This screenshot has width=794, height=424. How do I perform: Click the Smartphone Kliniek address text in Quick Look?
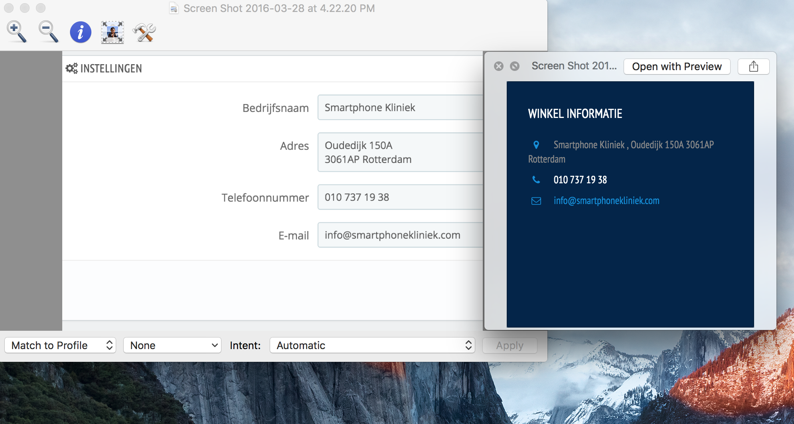(621, 152)
